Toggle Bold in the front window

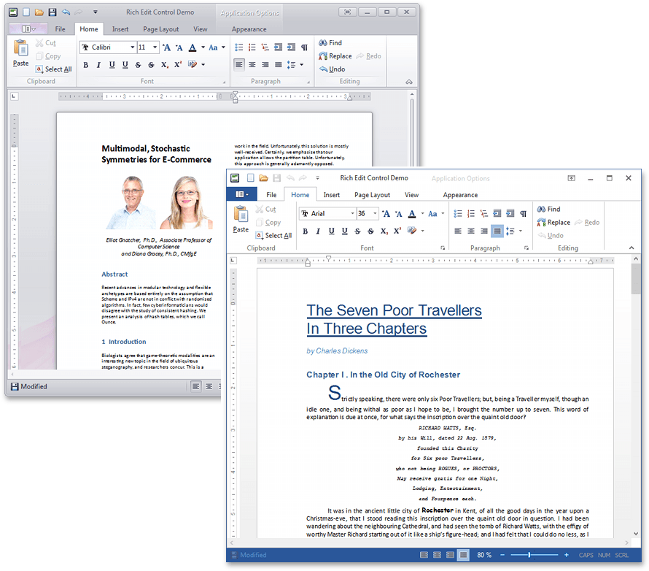point(305,231)
